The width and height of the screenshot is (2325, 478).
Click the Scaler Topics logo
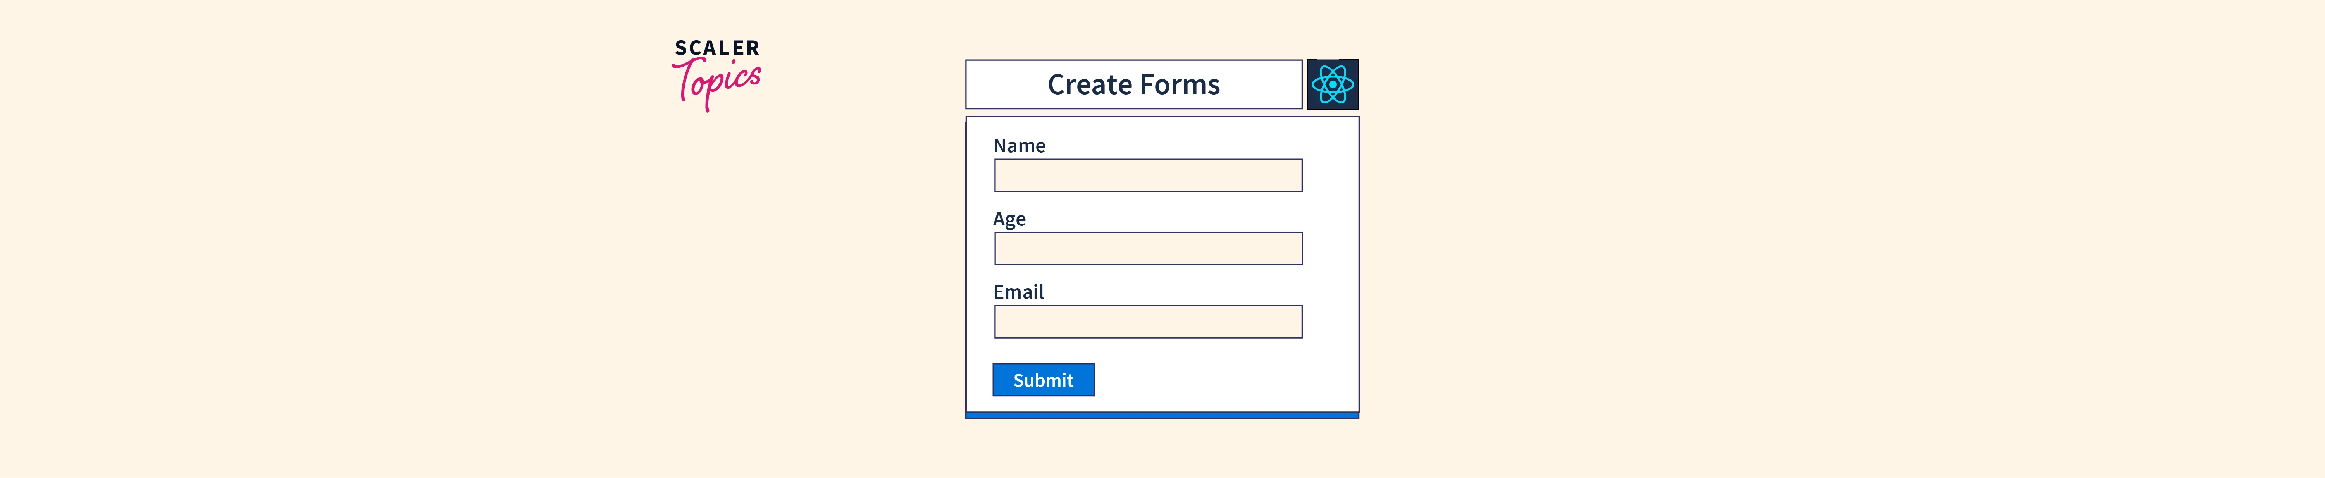coord(716,74)
